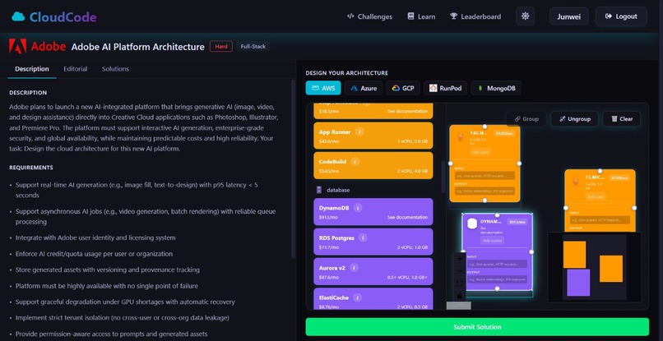Switch to the Editorial tab
663x341 pixels.
75,69
